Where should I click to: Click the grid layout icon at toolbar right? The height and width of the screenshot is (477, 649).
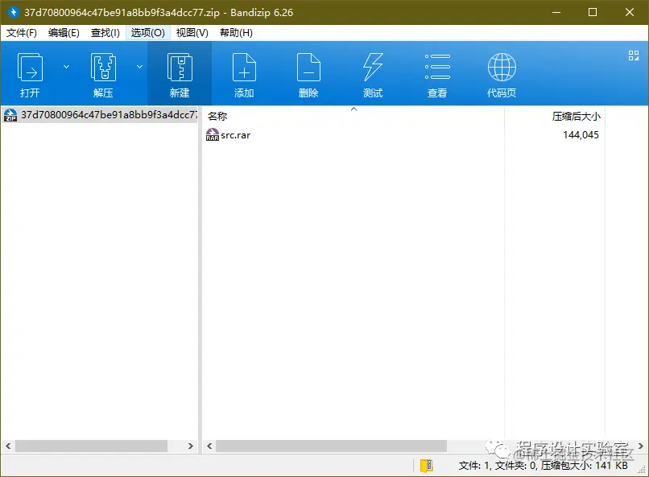[633, 56]
